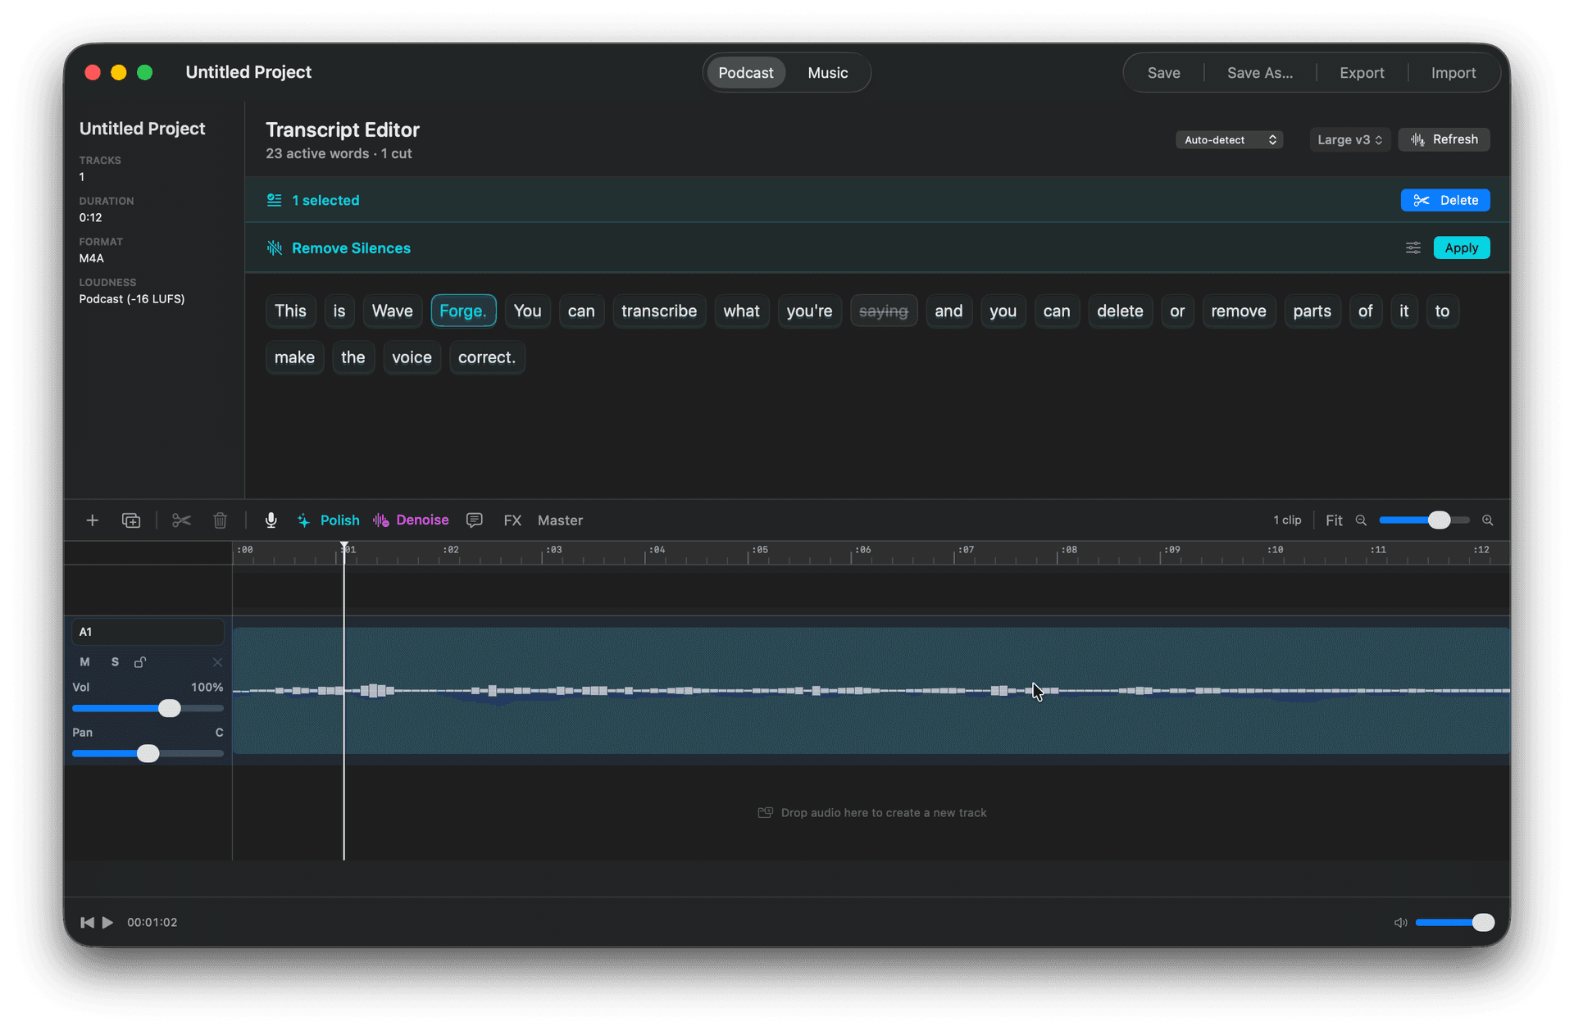Image resolution: width=1574 pixels, height=1031 pixels.
Task: Solo track A1
Action: click(x=115, y=662)
